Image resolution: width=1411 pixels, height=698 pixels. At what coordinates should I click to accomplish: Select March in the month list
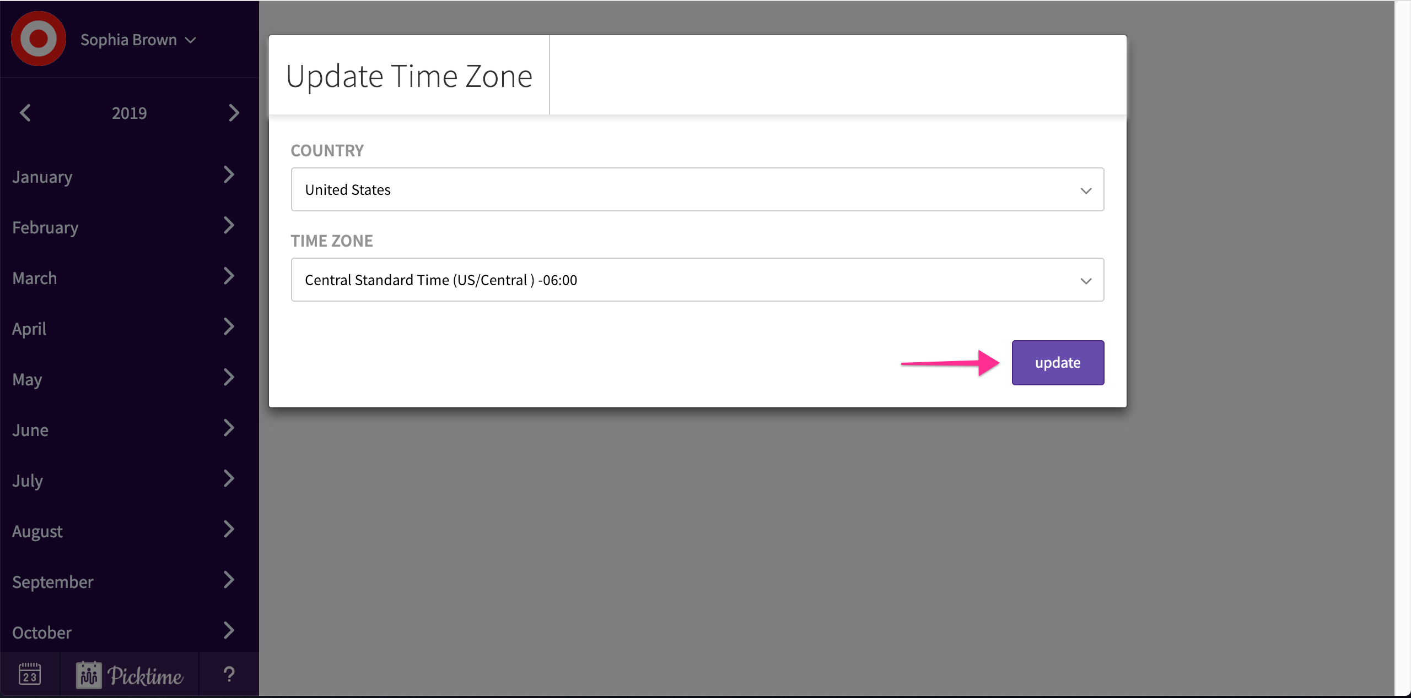coord(35,278)
